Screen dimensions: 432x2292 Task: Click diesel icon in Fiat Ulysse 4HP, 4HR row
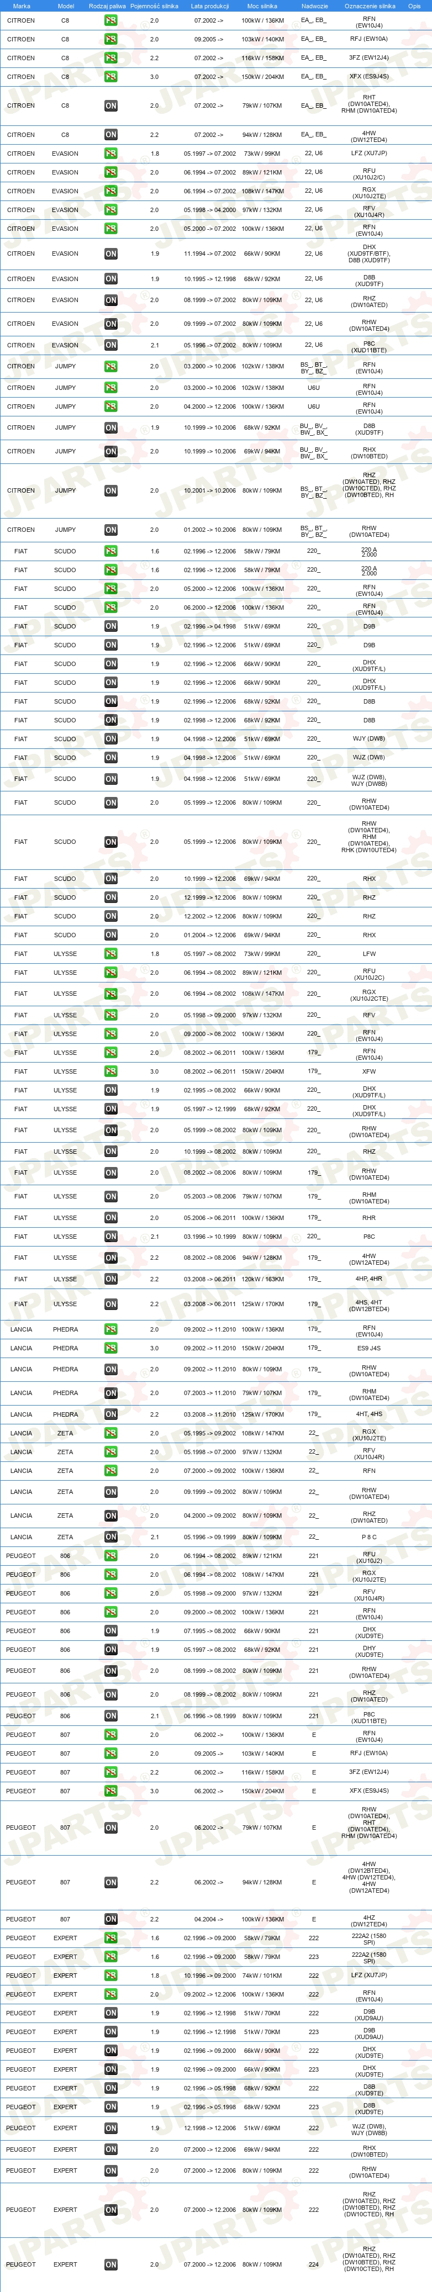(x=110, y=1280)
